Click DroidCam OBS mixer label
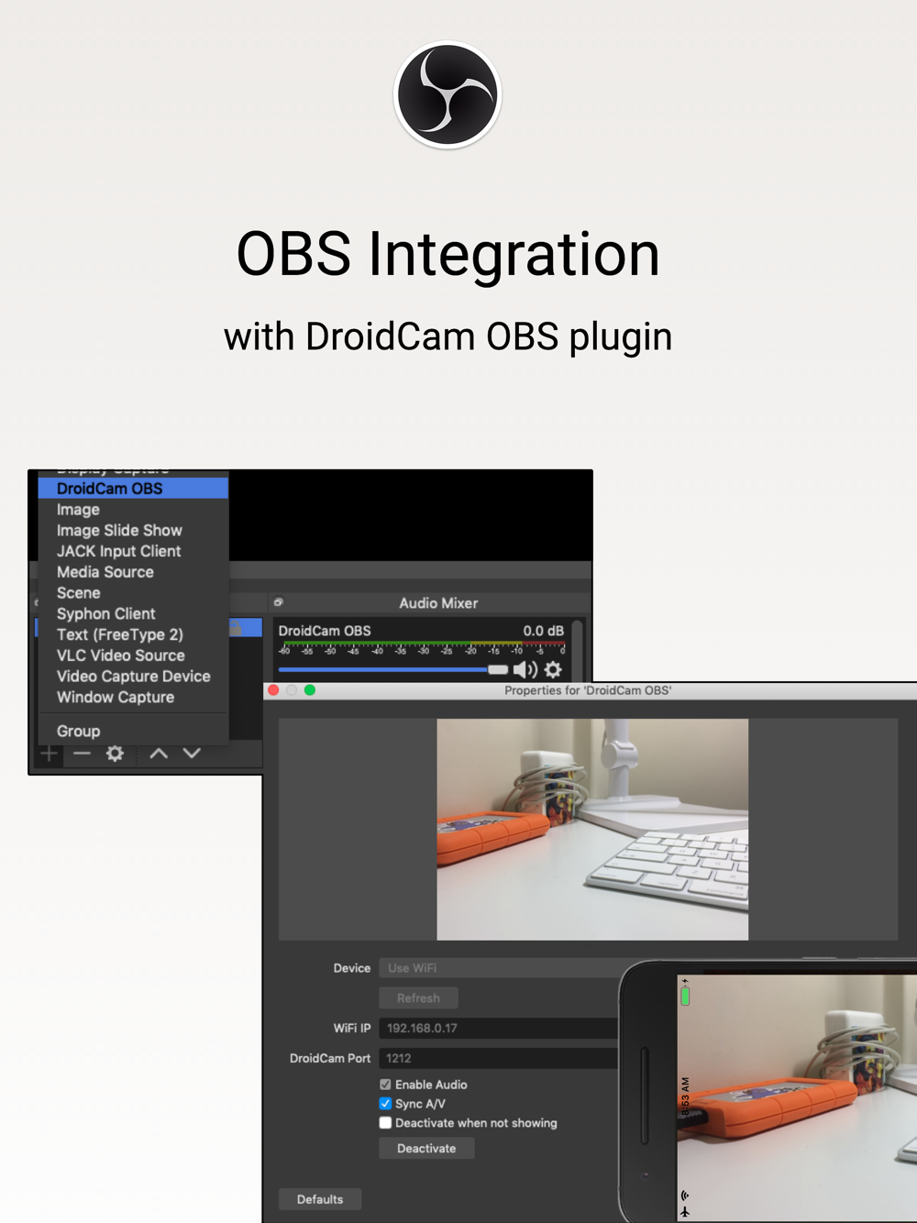The height and width of the screenshot is (1223, 917). (325, 631)
